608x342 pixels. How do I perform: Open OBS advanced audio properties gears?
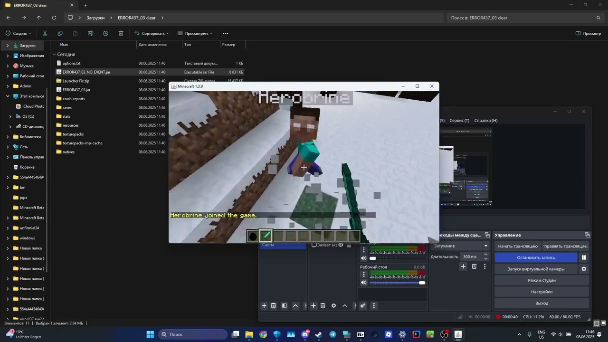point(363,305)
